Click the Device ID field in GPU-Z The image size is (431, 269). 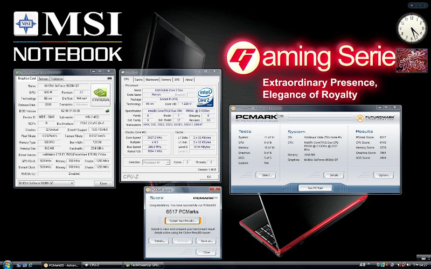(46, 117)
